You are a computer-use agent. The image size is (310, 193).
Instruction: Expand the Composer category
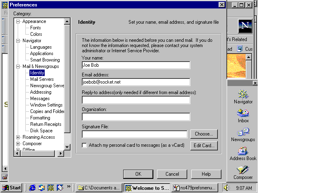pyautogui.click(x=18, y=144)
